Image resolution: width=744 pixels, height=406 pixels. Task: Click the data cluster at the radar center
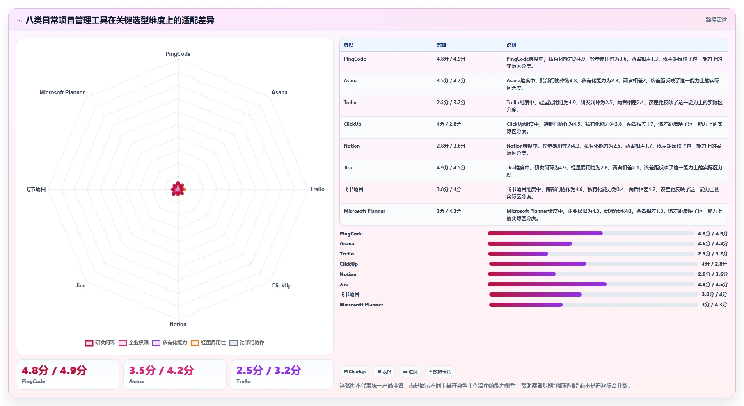tap(178, 189)
